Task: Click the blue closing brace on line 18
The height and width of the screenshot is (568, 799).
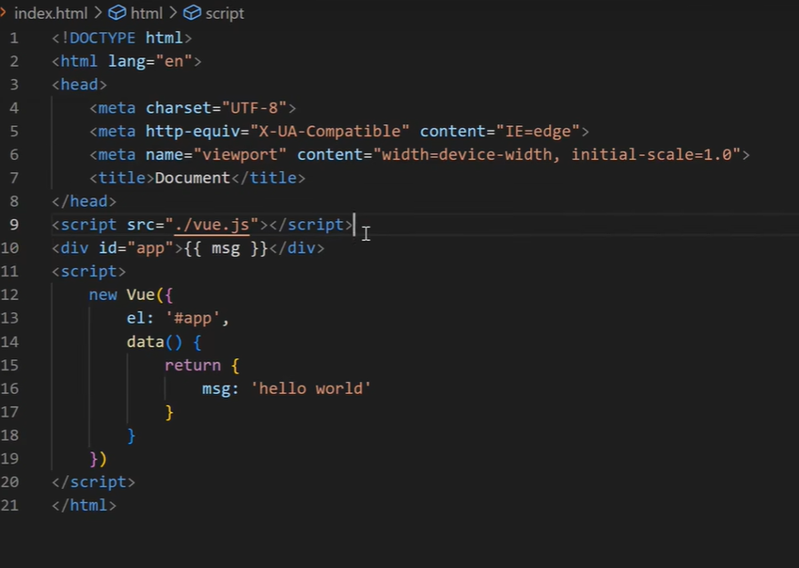Action: point(132,436)
